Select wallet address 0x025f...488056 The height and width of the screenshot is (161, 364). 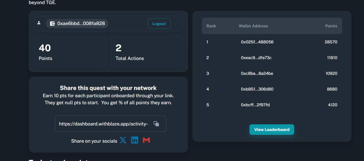click(x=257, y=42)
